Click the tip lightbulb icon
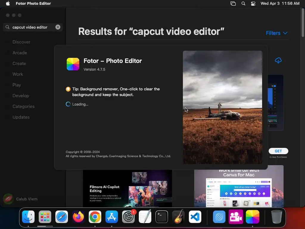 pos(68,89)
